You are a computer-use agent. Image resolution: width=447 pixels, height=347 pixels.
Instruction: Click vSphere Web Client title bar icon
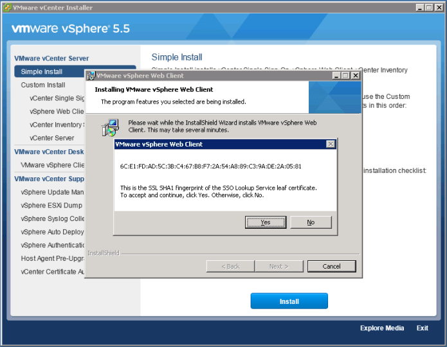[x=91, y=75]
